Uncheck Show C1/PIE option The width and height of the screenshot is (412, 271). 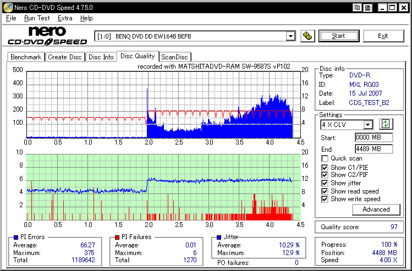tap(325, 168)
